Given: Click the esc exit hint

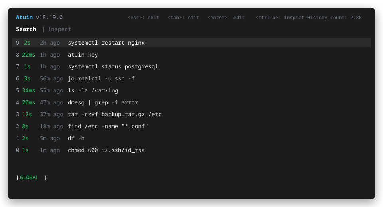Looking at the screenshot, I should (143, 18).
